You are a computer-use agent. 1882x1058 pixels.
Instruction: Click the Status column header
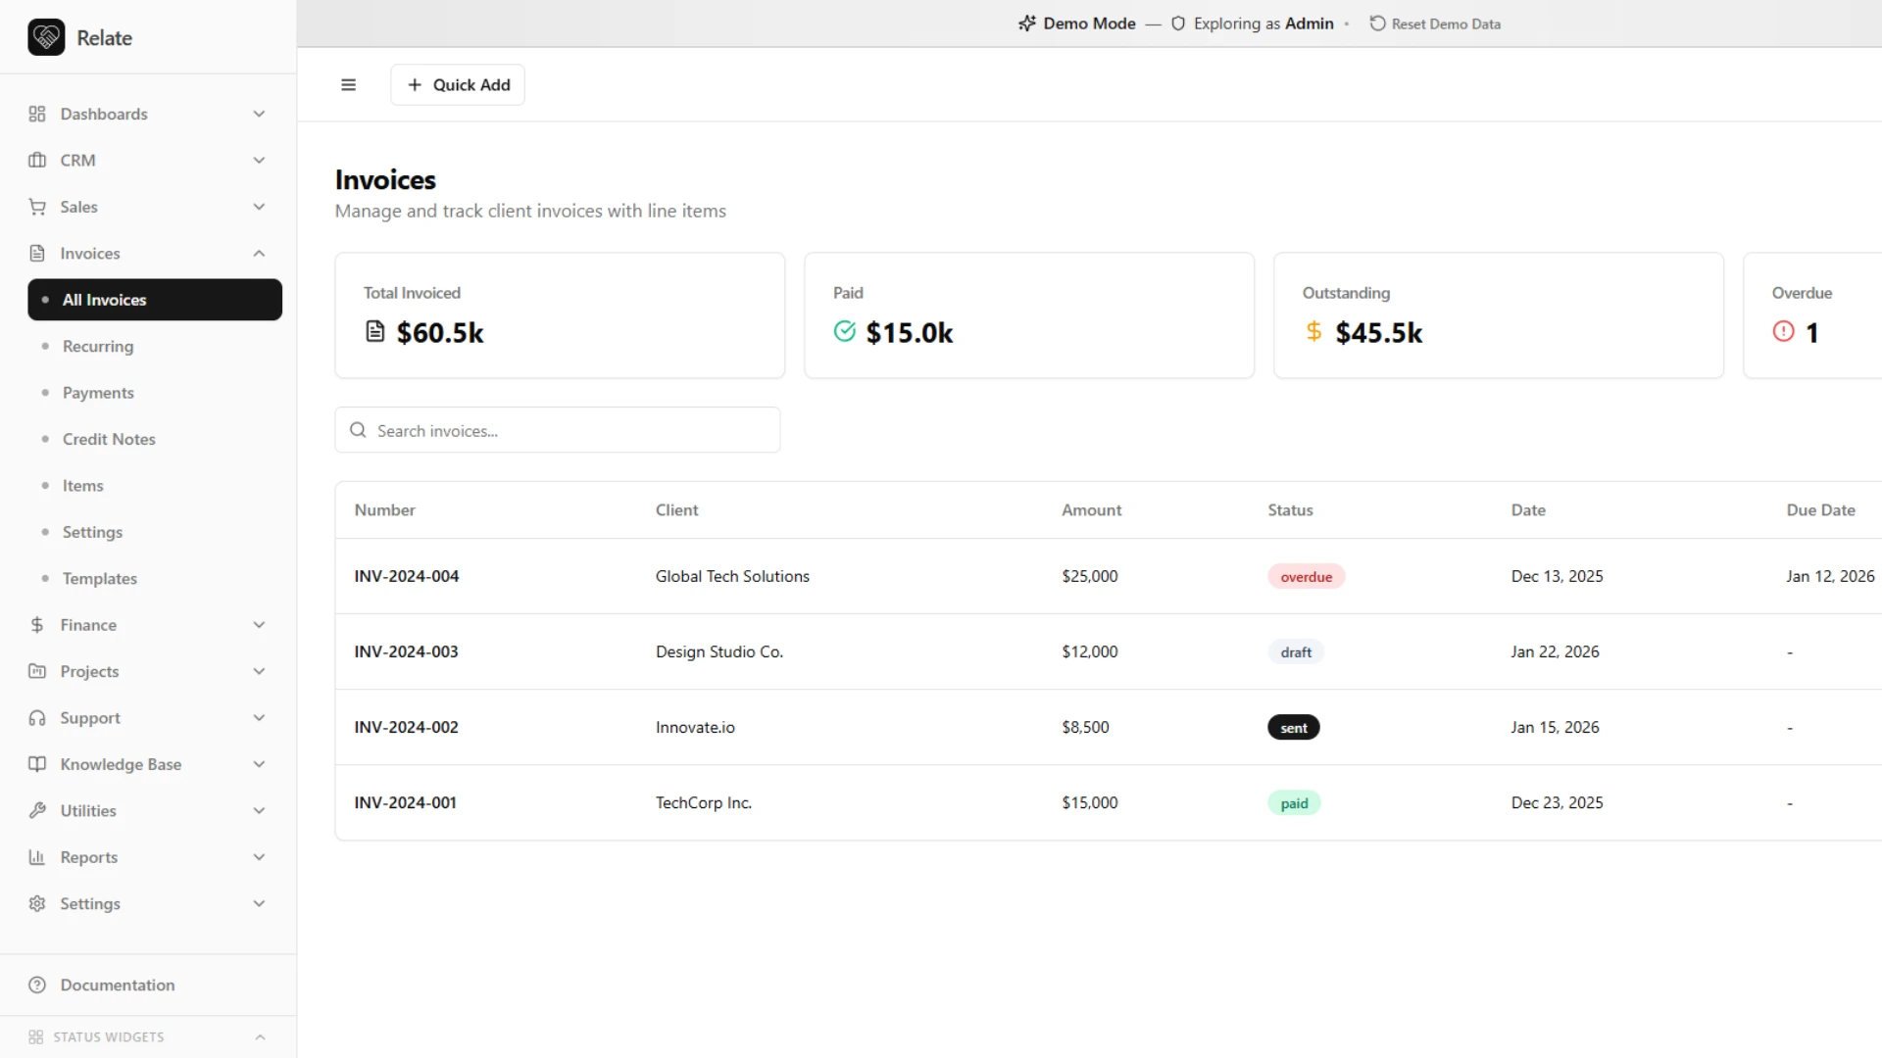pos(1290,509)
